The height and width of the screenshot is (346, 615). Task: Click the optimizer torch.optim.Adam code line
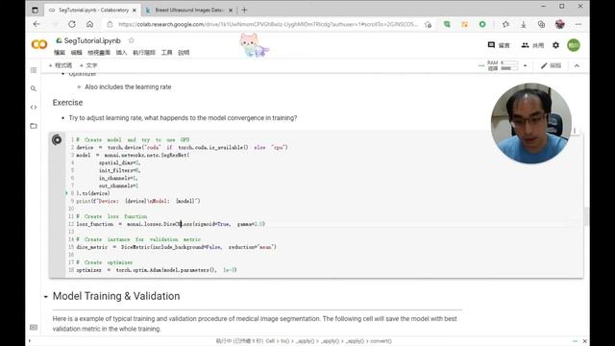[157, 270]
